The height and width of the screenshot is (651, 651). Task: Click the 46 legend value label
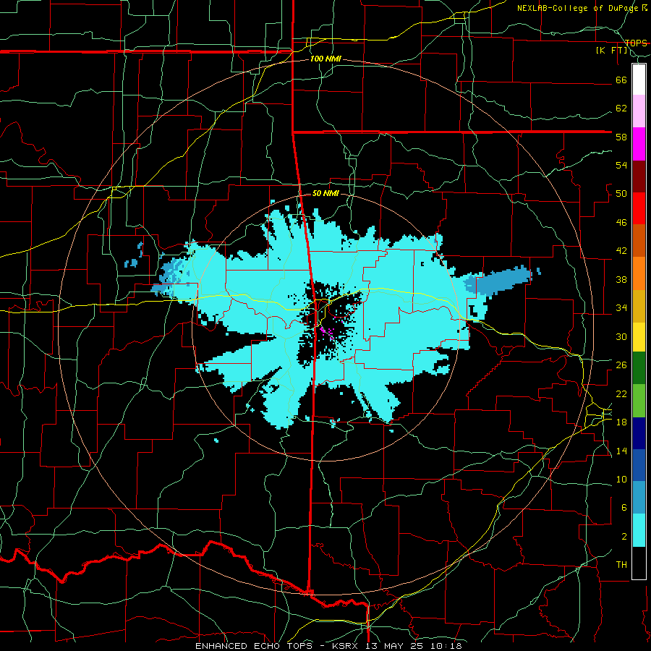[x=621, y=223]
